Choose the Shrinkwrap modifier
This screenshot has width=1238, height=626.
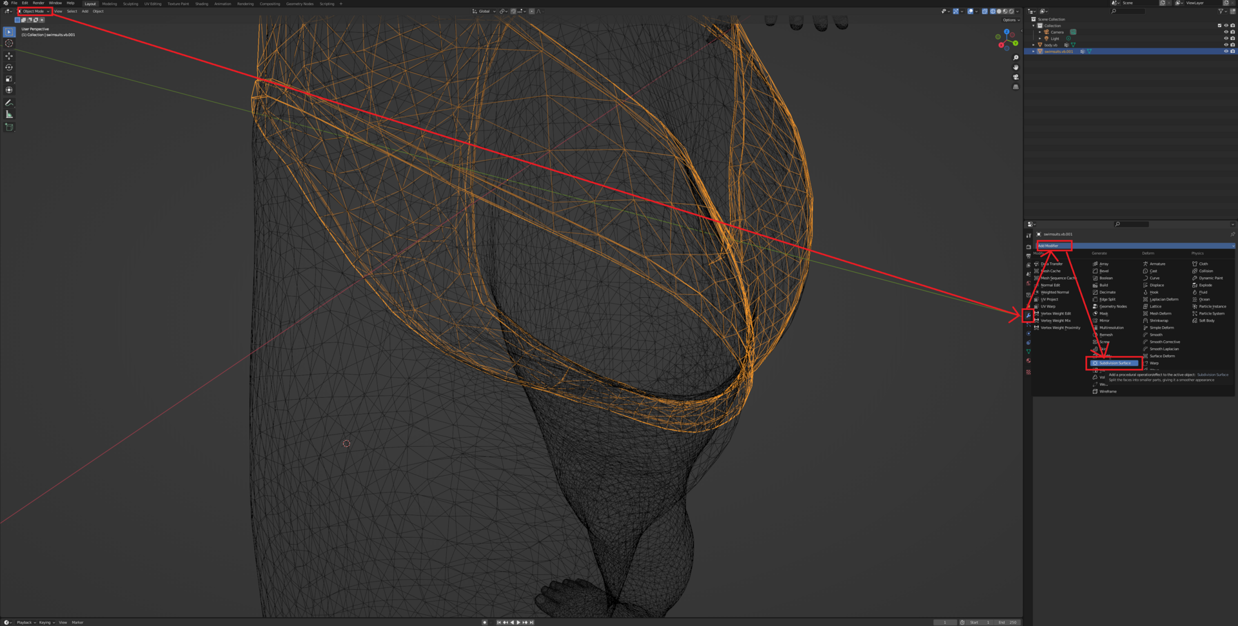[x=1159, y=320]
